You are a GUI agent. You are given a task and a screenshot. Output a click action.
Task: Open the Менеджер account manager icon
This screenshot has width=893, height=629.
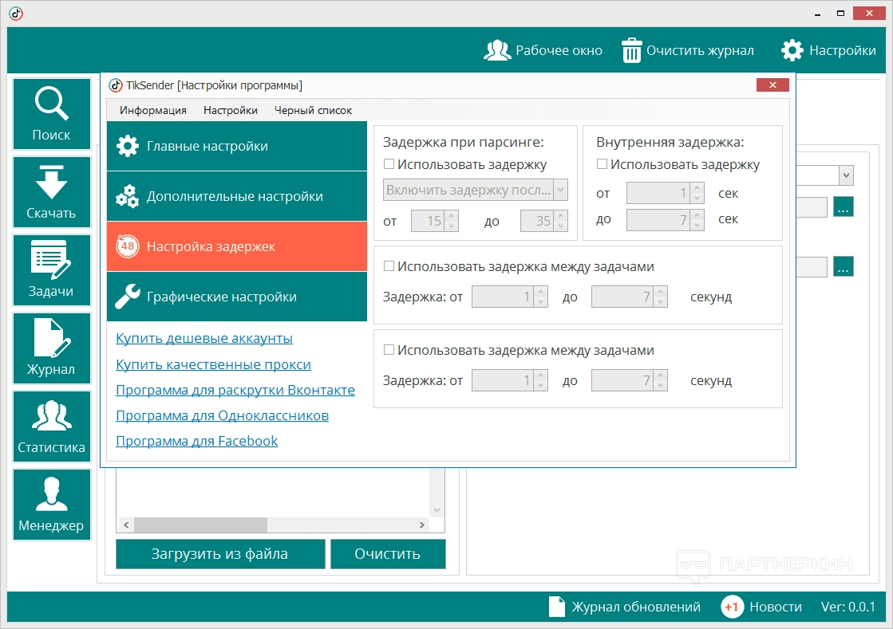pos(51,505)
